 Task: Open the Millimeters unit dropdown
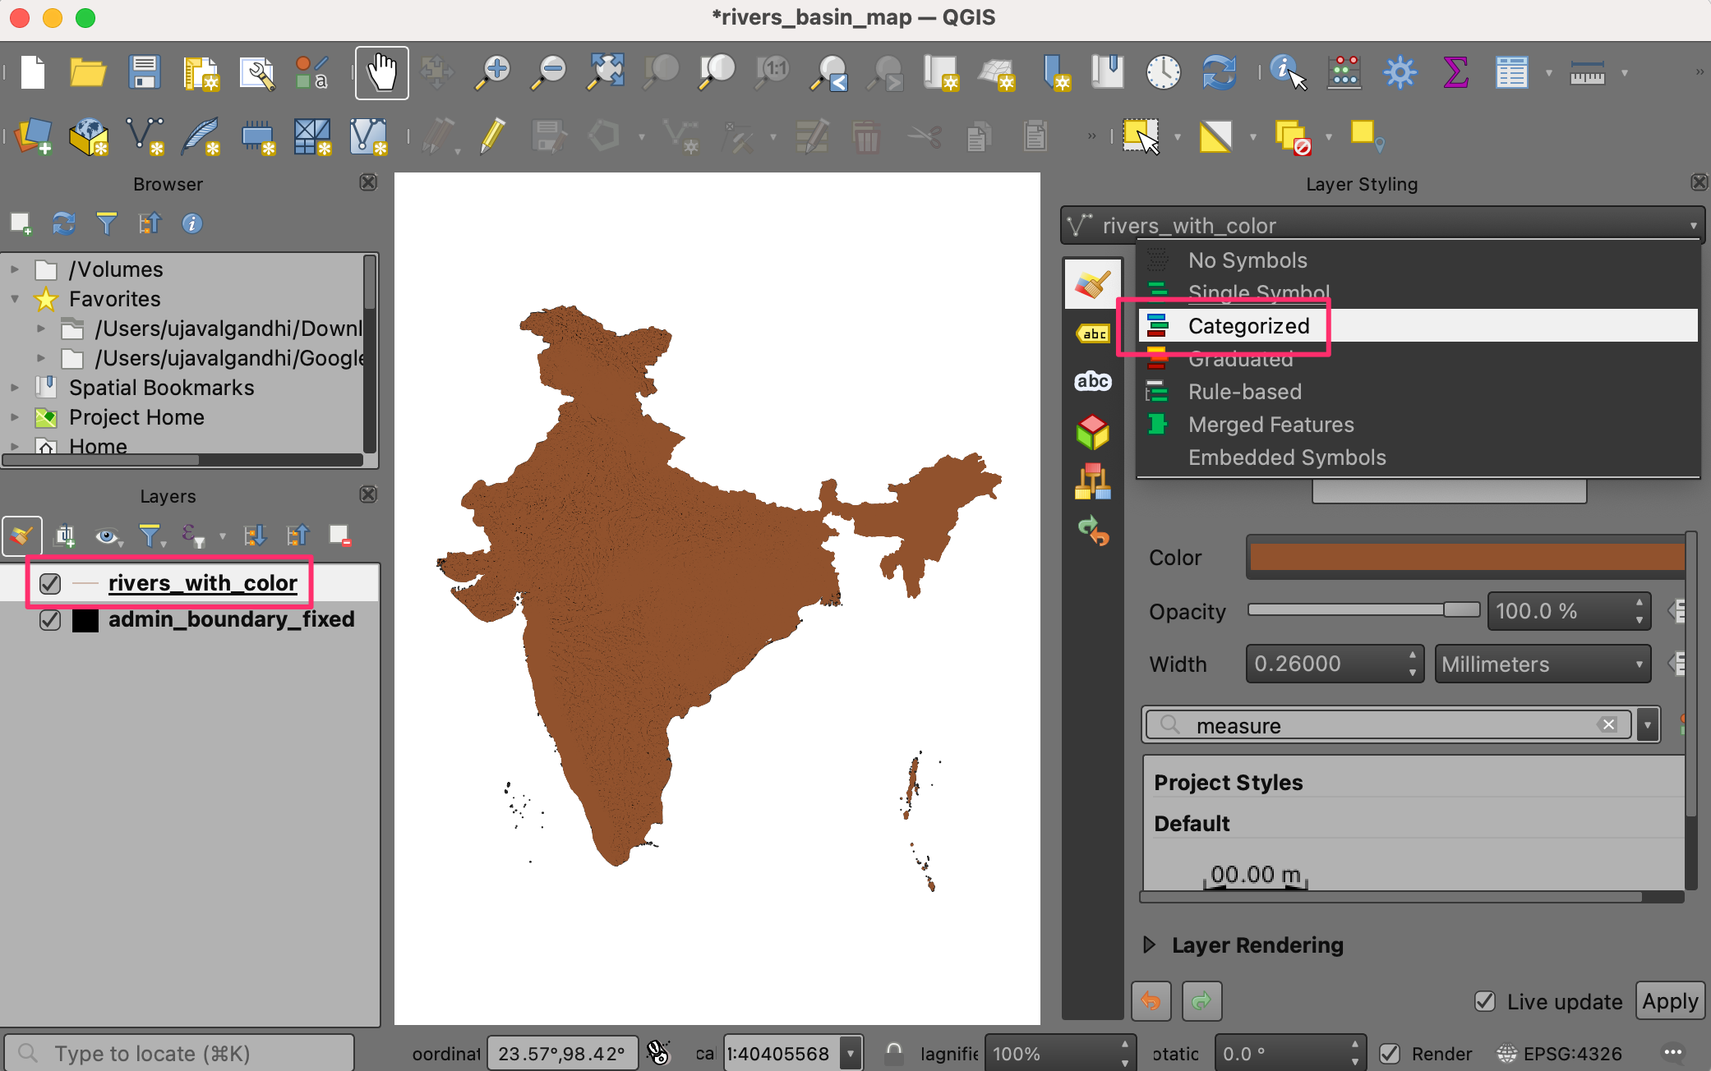tap(1543, 664)
